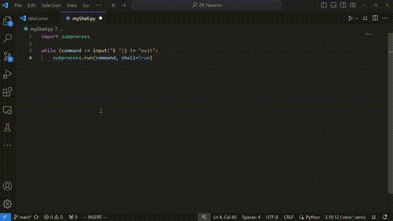Go forward in navigation history

123,6
